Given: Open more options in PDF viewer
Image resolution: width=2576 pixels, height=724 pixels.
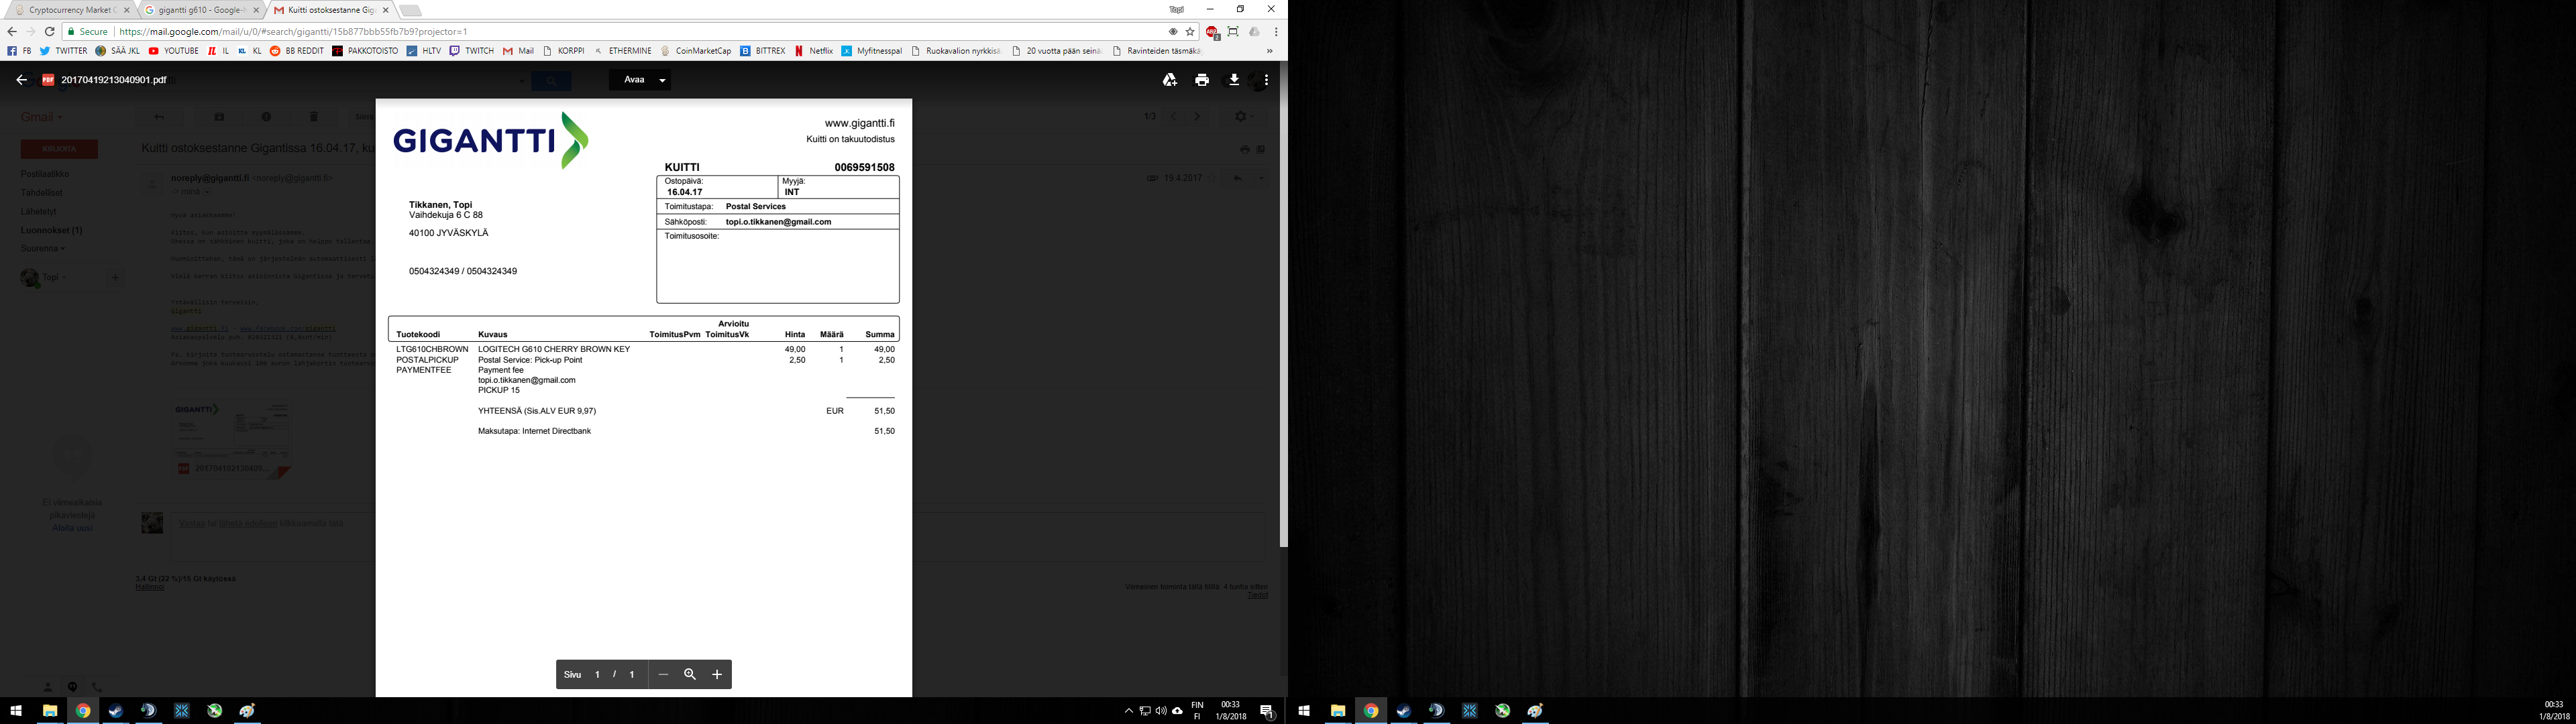Looking at the screenshot, I should click(x=1266, y=80).
